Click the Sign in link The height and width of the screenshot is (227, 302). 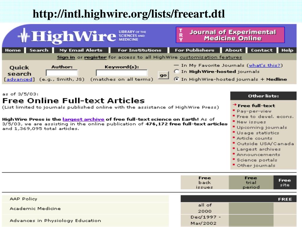pos(66,57)
